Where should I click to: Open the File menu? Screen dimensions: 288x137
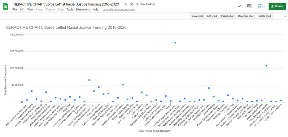pyautogui.click(x=15, y=10)
